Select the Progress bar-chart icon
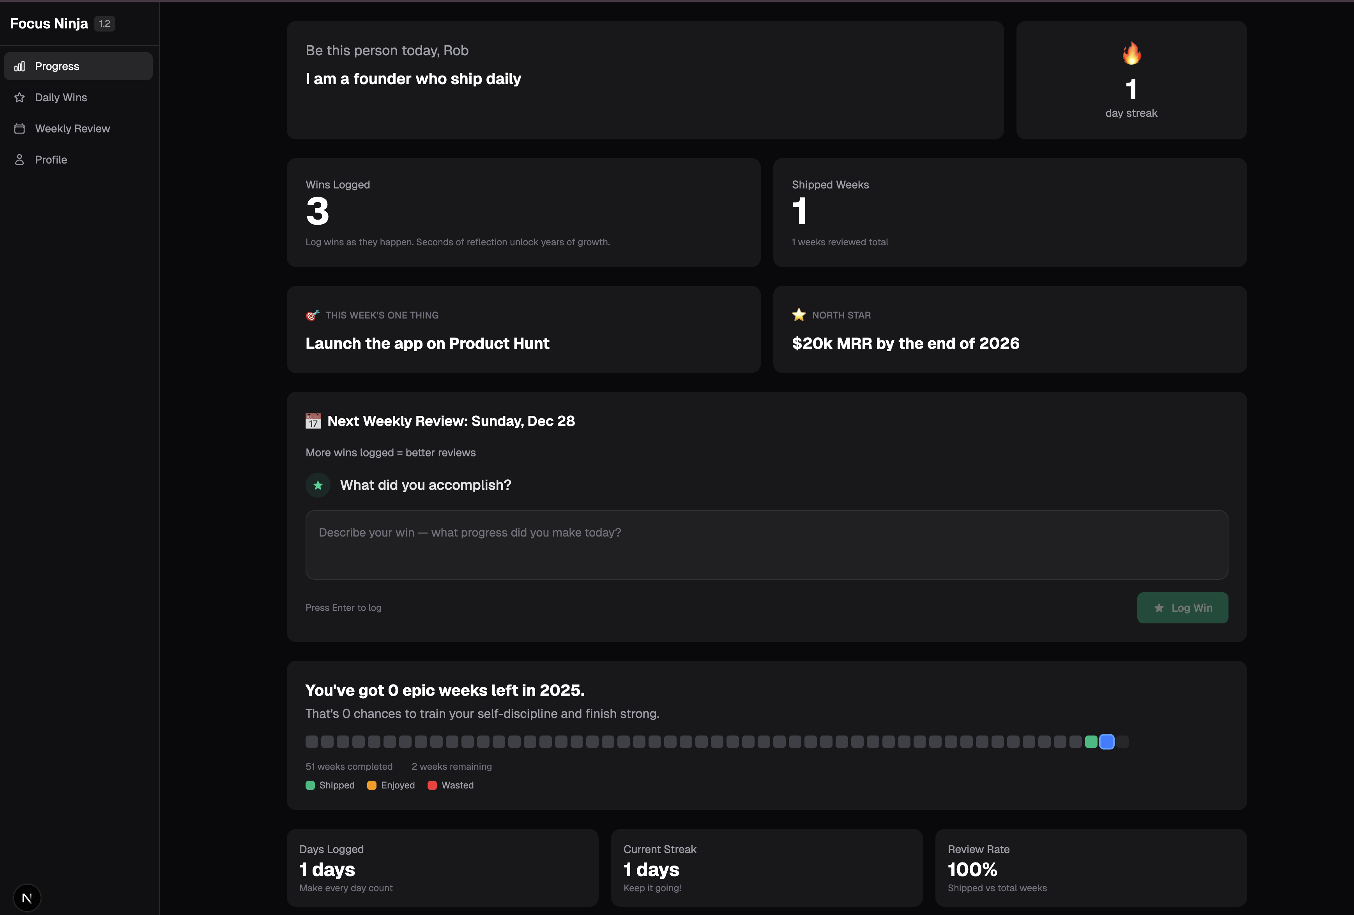The image size is (1354, 915). tap(19, 66)
